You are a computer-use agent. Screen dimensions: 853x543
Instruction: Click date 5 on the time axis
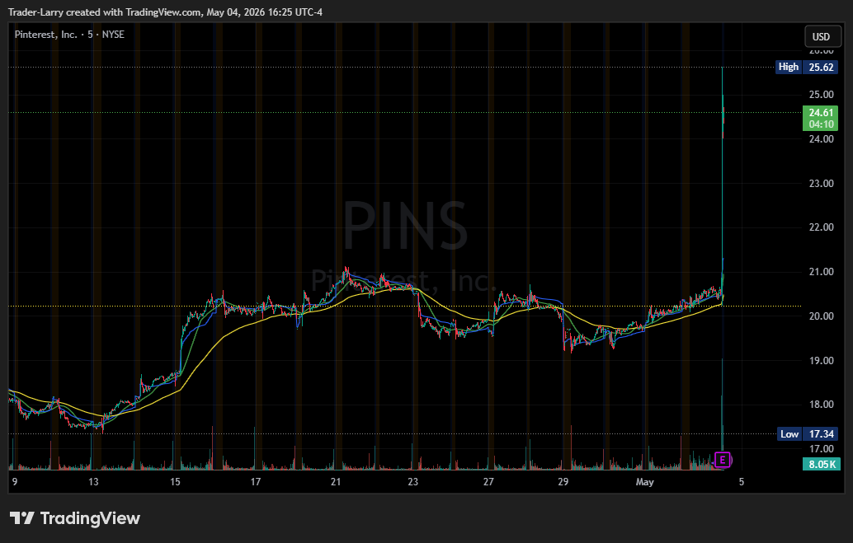pyautogui.click(x=741, y=481)
